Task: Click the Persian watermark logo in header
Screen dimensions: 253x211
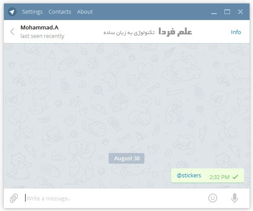Action: 148,32
